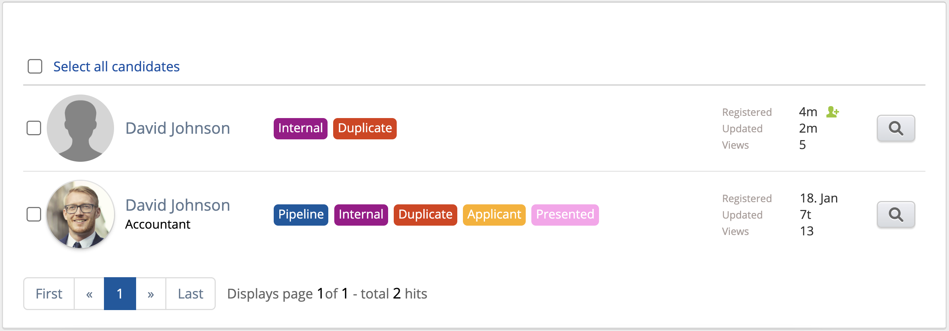Tick the checkbox for the Accountant David Johnson
Screen dimensions: 949x331
pyautogui.click(x=34, y=214)
